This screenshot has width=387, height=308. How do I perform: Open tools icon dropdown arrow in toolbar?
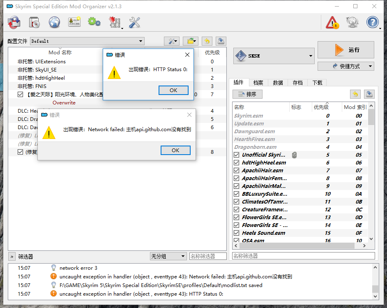point(122,28)
